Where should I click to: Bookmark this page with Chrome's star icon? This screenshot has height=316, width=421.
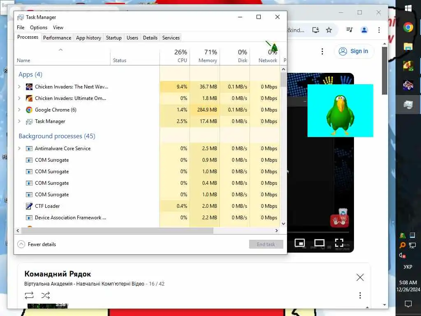329,30
